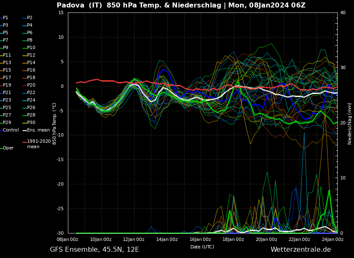The width and height of the screenshot is (354, 258).
Task: Click the white line swatch beside 'Ens. mean'
Action: click(x=25, y=130)
